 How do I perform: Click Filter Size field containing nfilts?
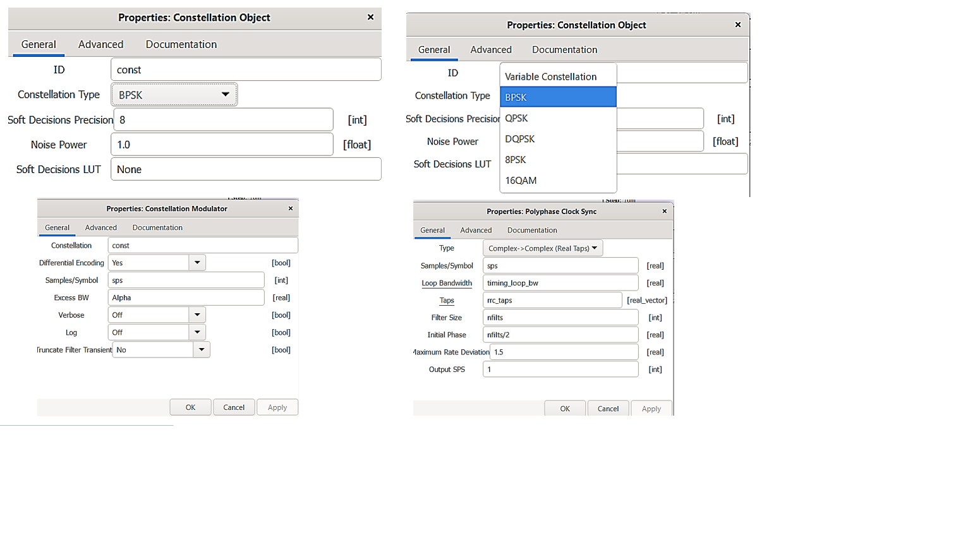pos(560,318)
